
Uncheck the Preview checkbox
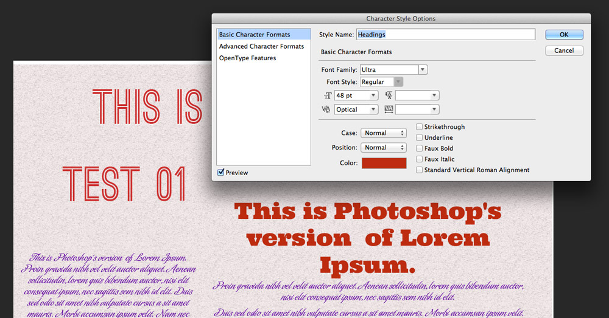(x=220, y=172)
